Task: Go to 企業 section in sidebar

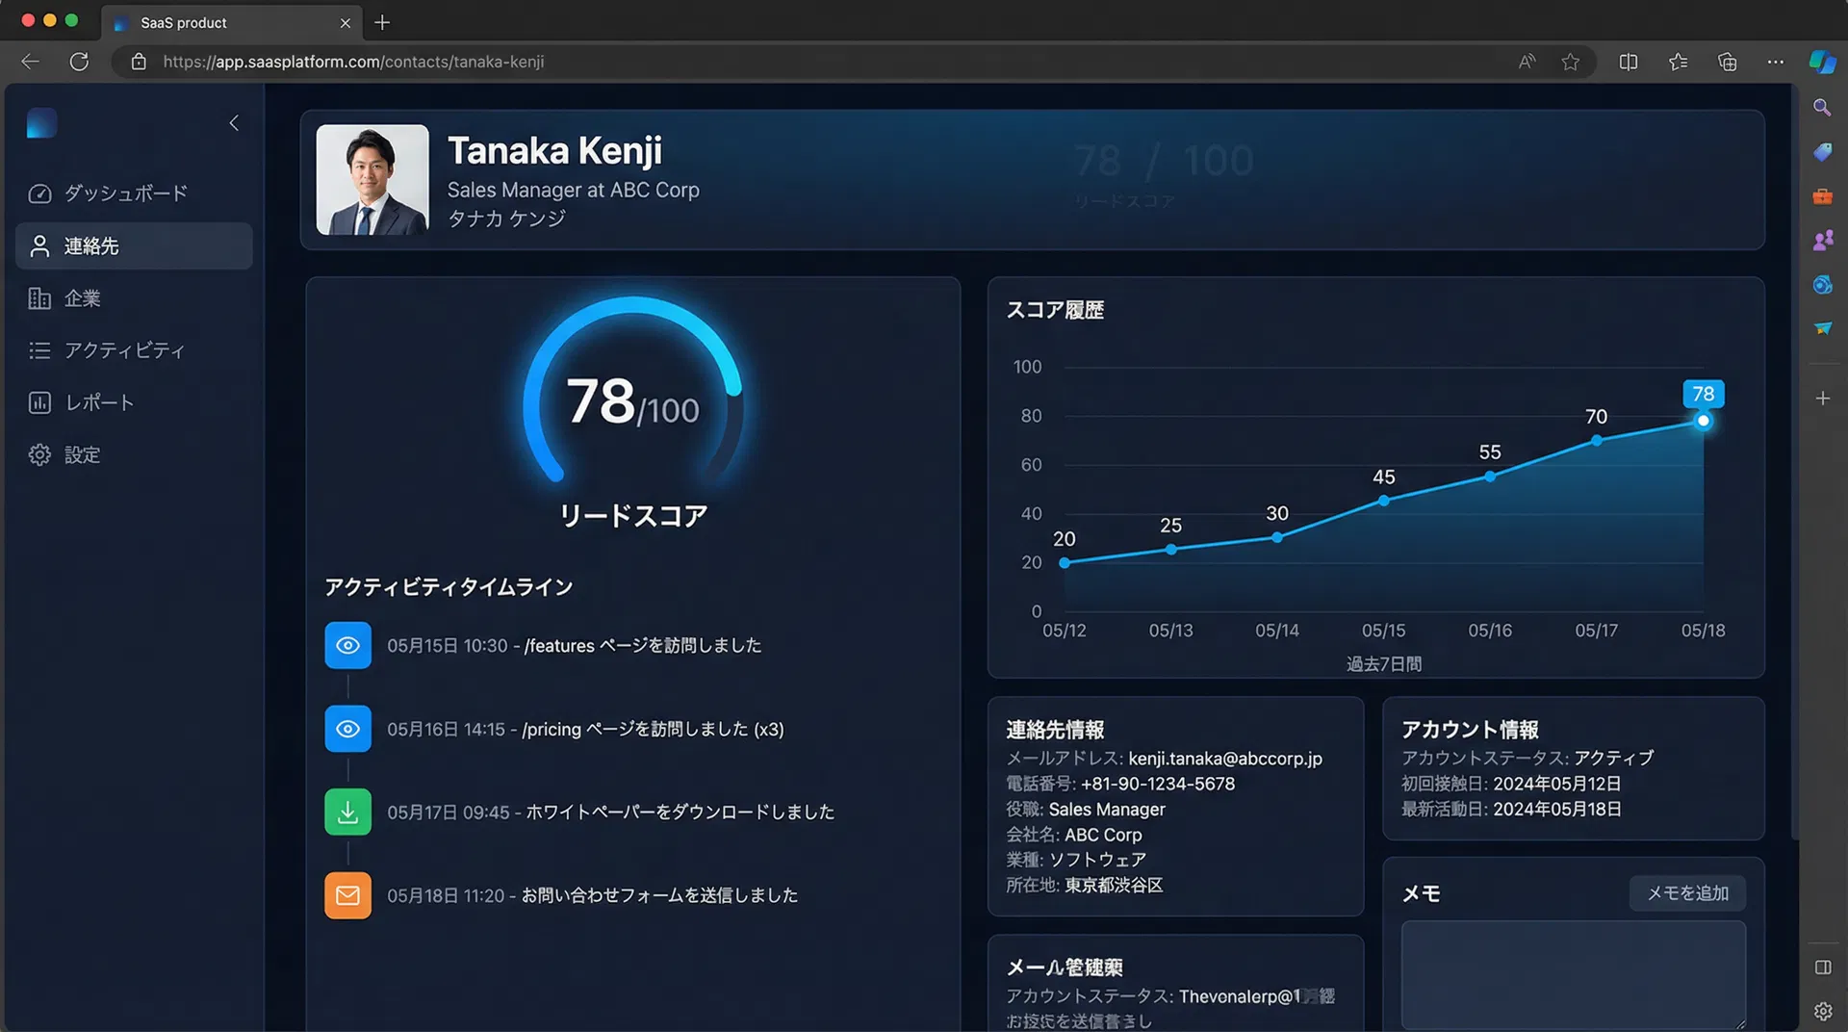Action: [x=83, y=298]
